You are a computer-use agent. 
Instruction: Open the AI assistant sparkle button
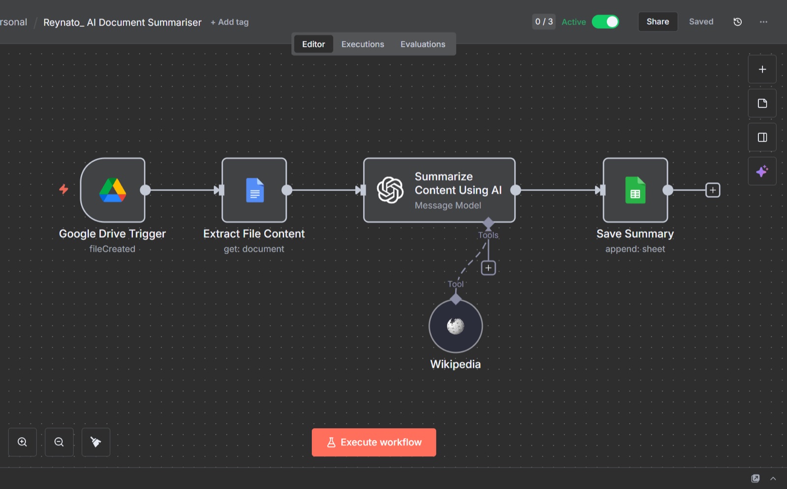pyautogui.click(x=762, y=171)
